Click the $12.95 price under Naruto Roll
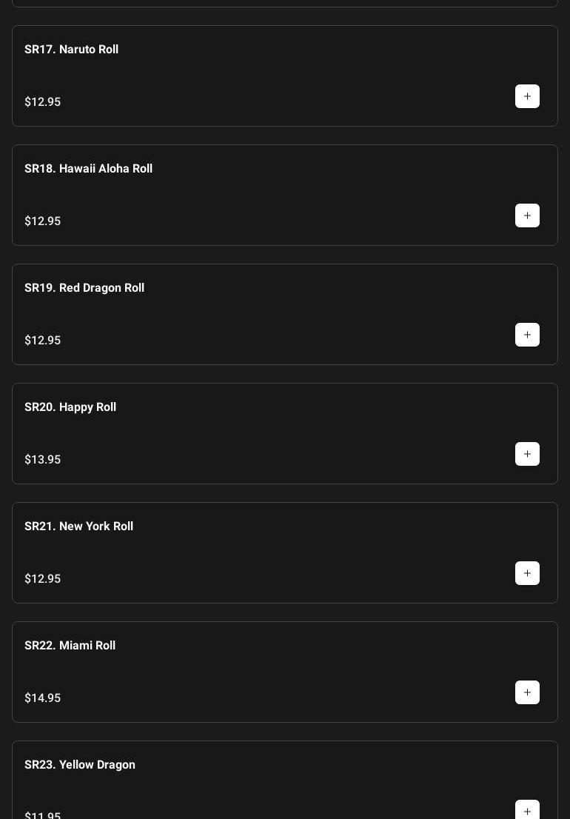Image resolution: width=570 pixels, height=819 pixels. [42, 102]
